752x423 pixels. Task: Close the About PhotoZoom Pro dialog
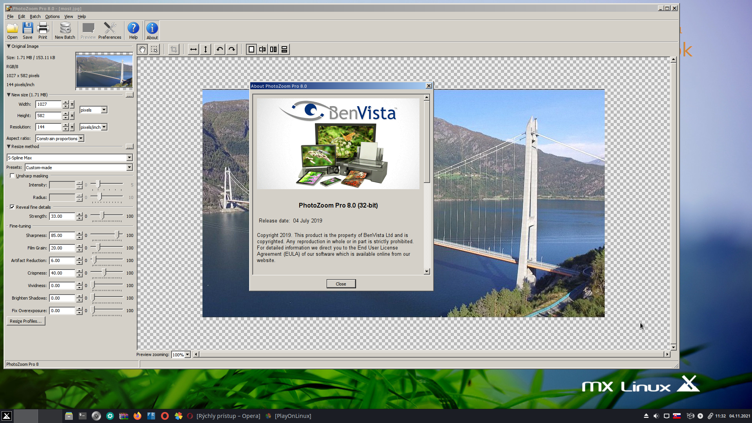click(x=341, y=284)
